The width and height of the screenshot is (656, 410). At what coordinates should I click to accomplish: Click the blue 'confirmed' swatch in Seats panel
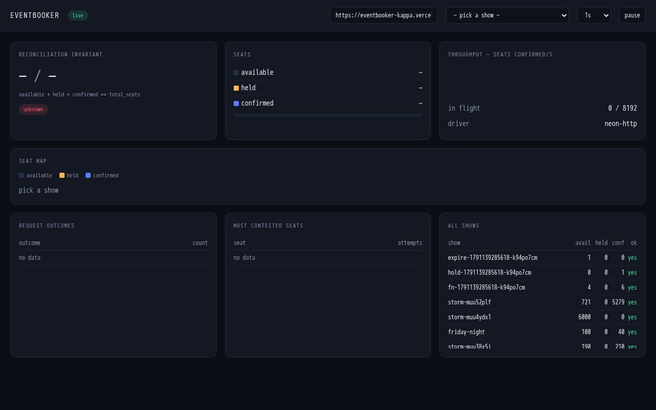coord(236,104)
